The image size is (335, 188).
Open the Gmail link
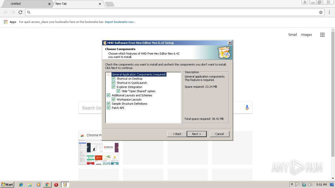click(293, 35)
